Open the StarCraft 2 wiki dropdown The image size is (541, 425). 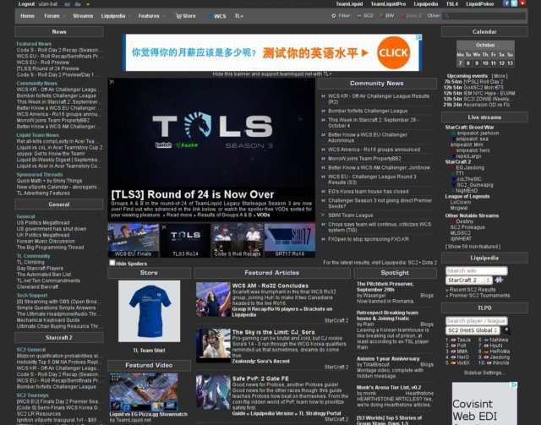pyautogui.click(x=469, y=280)
